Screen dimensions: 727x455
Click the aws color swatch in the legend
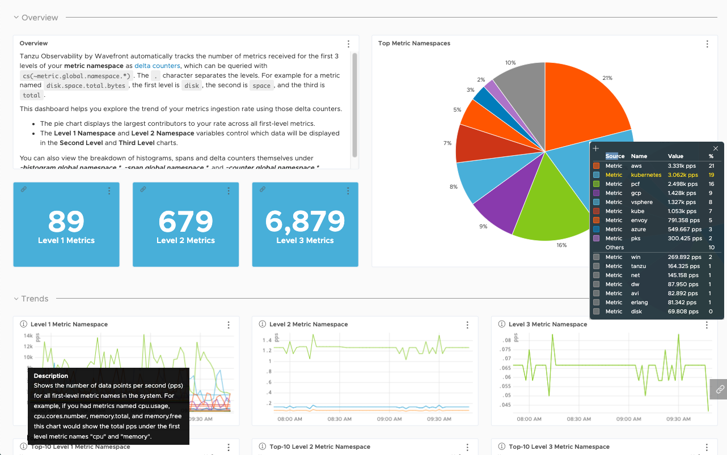[596, 166]
